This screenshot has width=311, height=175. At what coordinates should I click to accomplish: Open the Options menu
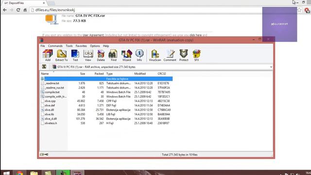pyautogui.click(x=95, y=46)
